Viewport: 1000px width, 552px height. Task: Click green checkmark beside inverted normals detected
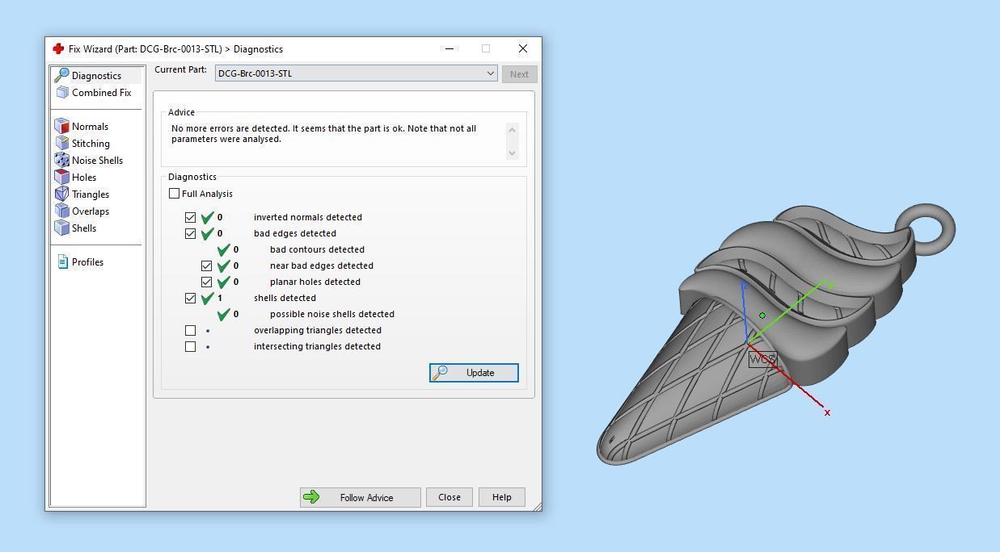point(207,217)
